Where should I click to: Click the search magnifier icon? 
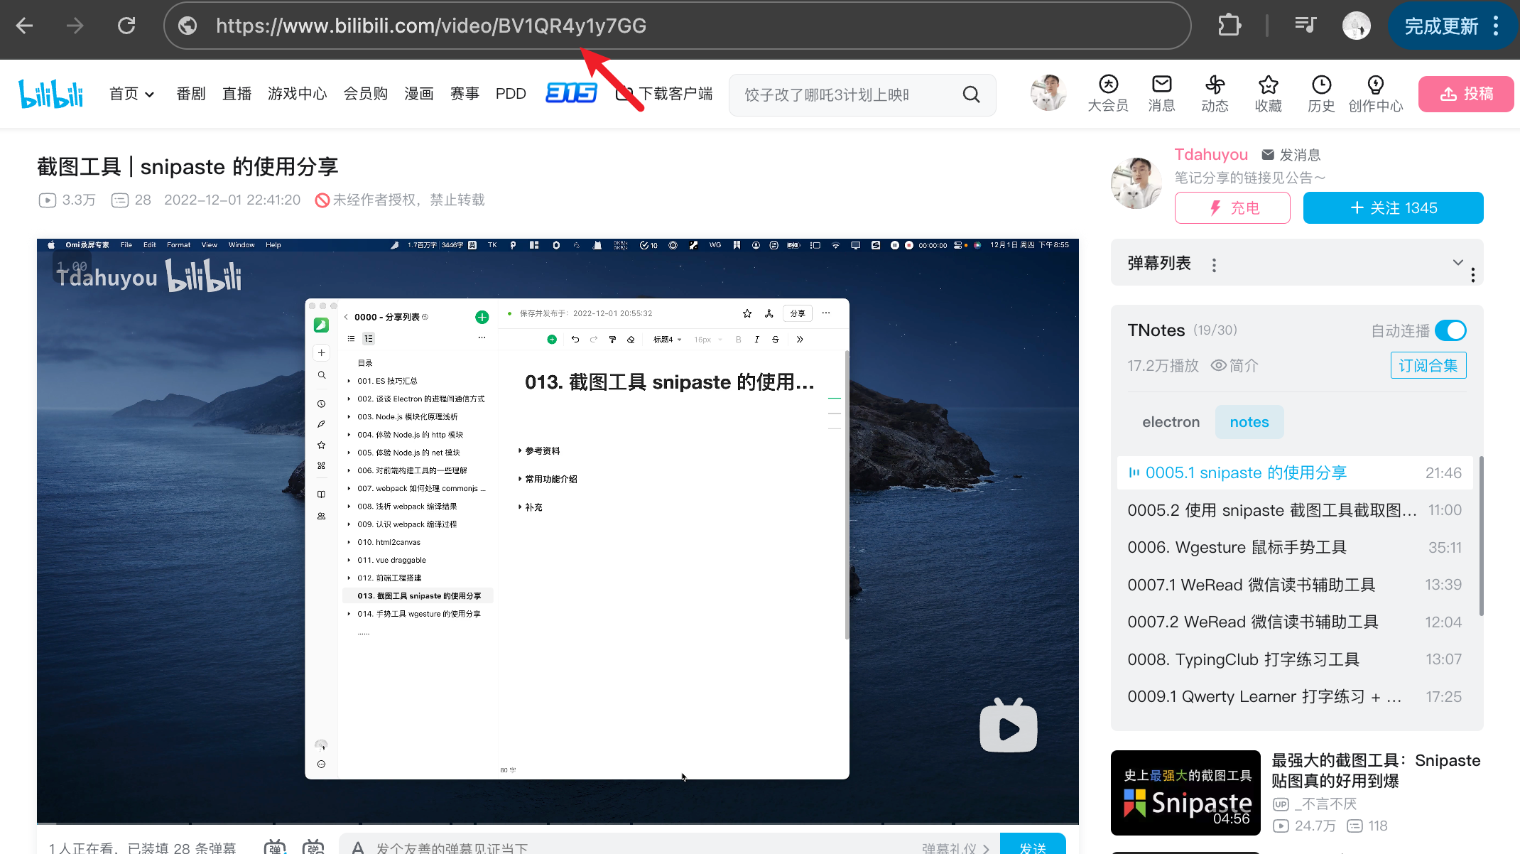(971, 94)
